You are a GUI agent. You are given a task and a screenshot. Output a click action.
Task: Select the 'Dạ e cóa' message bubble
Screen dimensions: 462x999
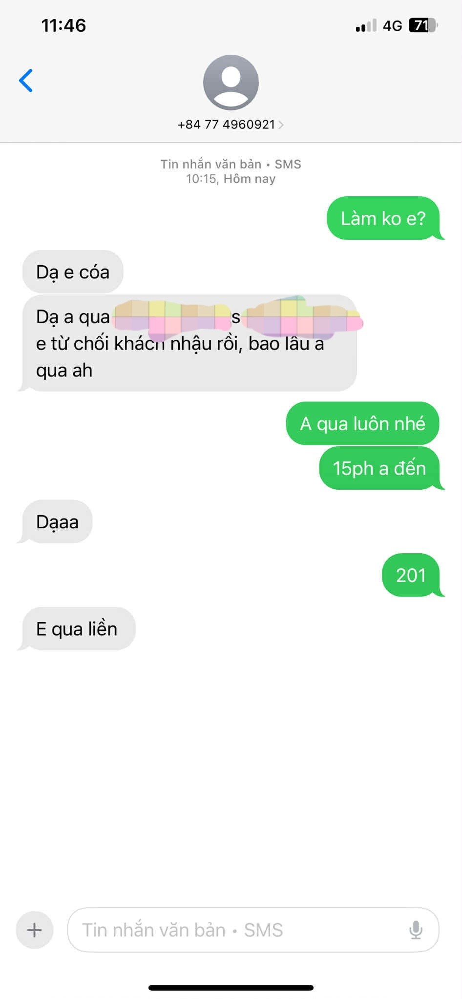point(73,272)
